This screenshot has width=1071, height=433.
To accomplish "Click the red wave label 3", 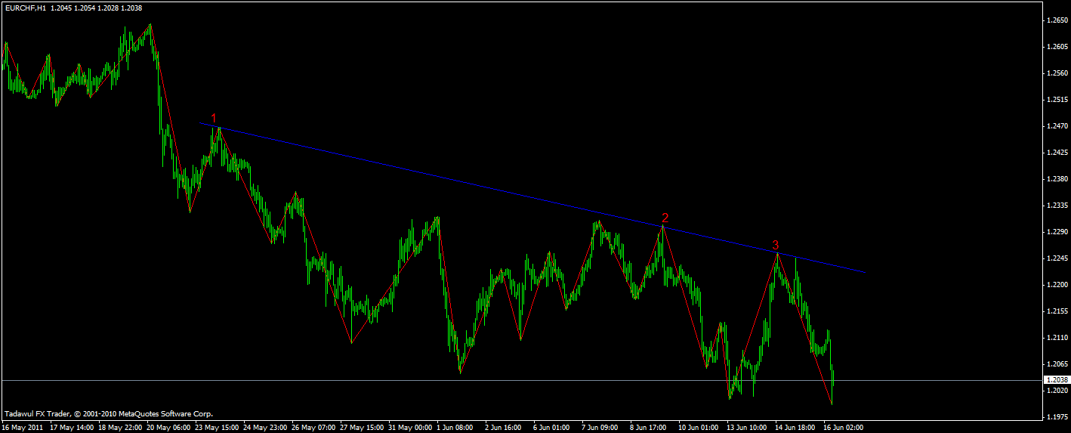I will coord(775,245).
